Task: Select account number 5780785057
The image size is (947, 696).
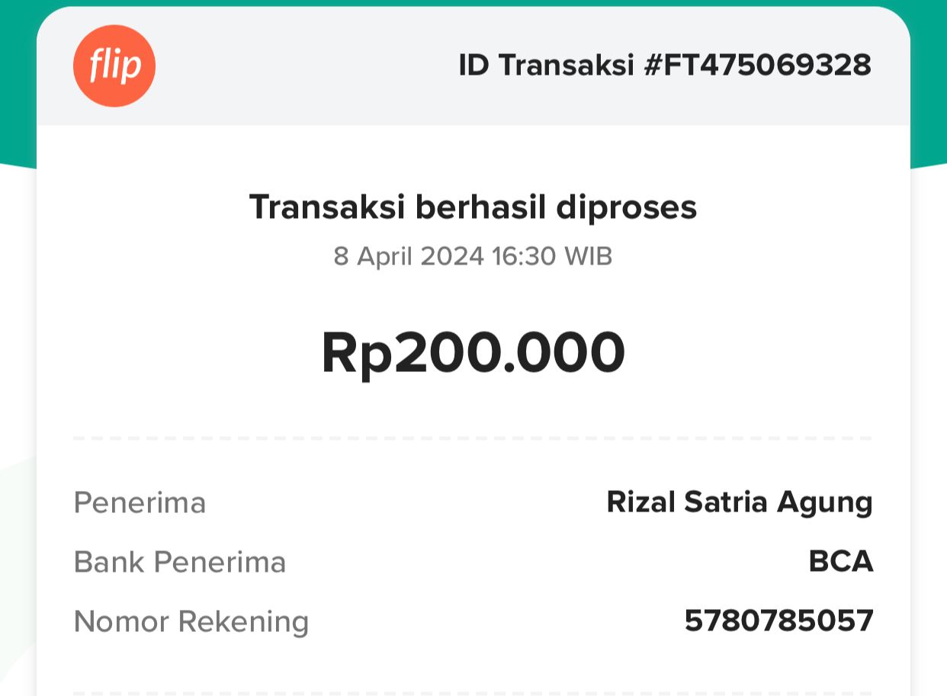Action: point(778,621)
